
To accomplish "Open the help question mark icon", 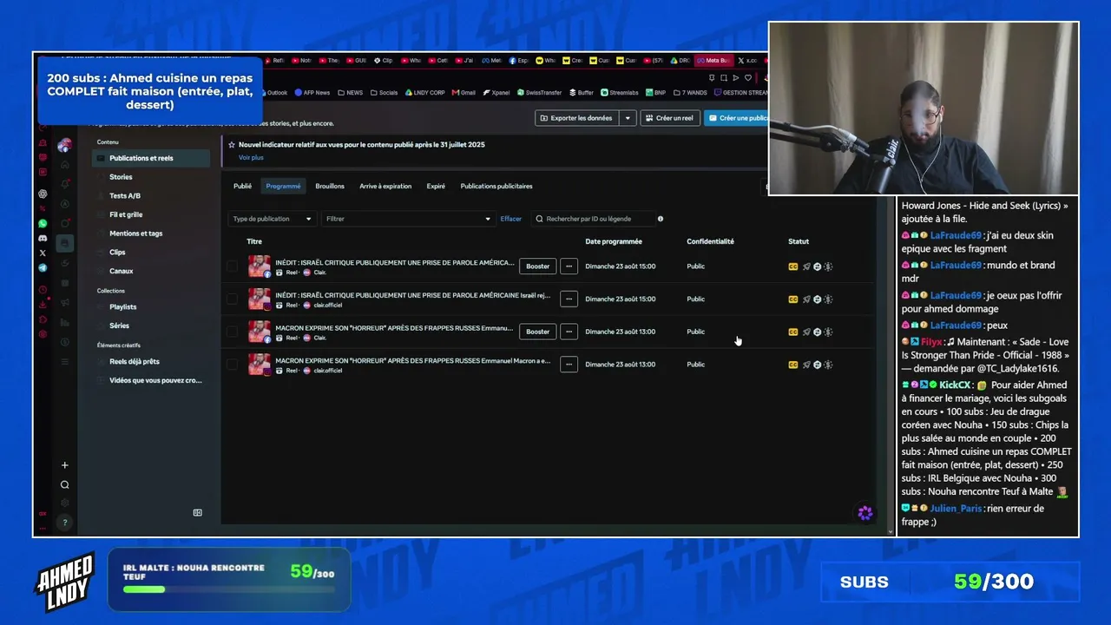I will coord(64,523).
